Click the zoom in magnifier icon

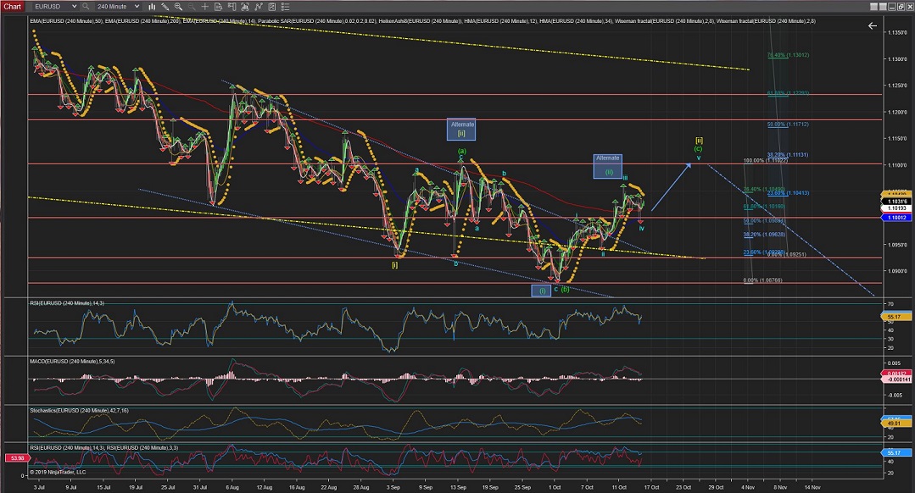(x=178, y=7)
